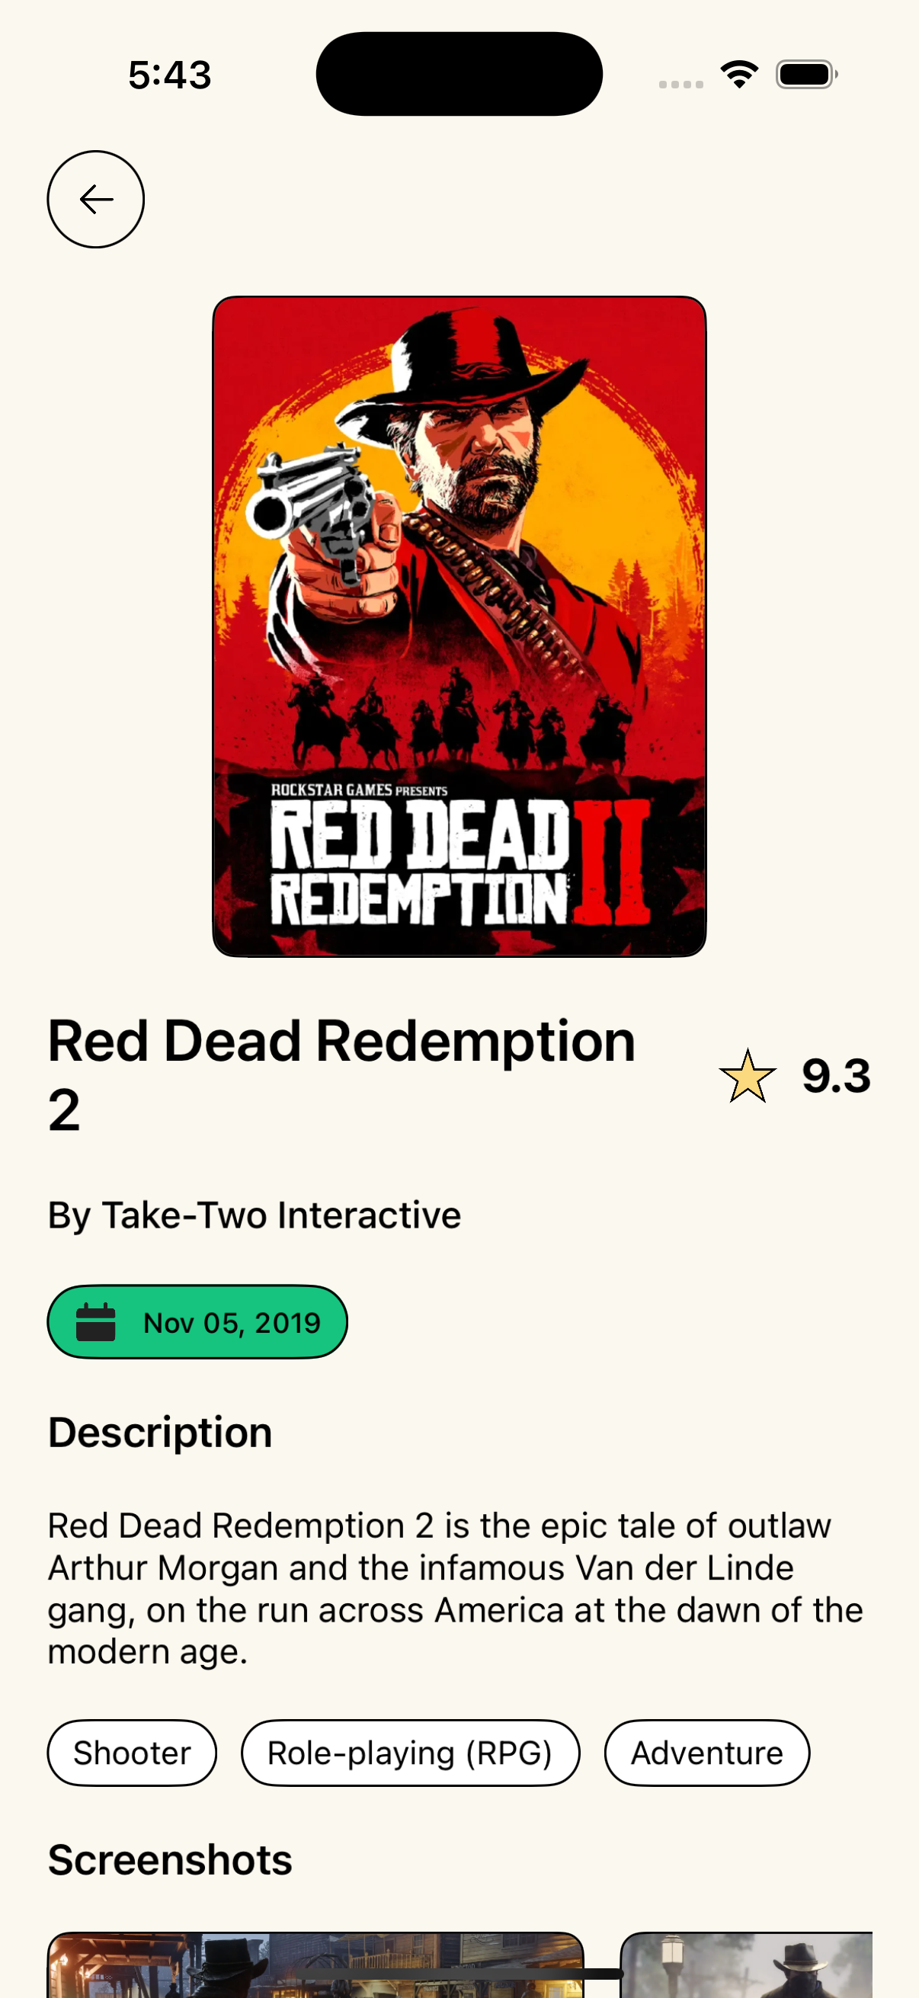This screenshot has width=919, height=1998.
Task: Click the gold star rating icon
Action: click(x=747, y=1077)
